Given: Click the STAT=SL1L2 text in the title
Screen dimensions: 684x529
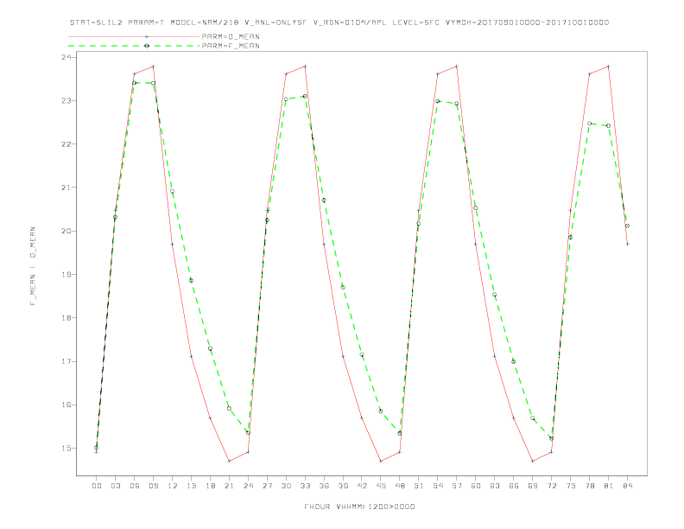Looking at the screenshot, I should pyautogui.click(x=96, y=22).
